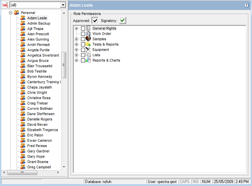Image resolution: width=252 pixels, height=186 pixels.
Task: Collapse the Personal folder node
Action: 11,13
